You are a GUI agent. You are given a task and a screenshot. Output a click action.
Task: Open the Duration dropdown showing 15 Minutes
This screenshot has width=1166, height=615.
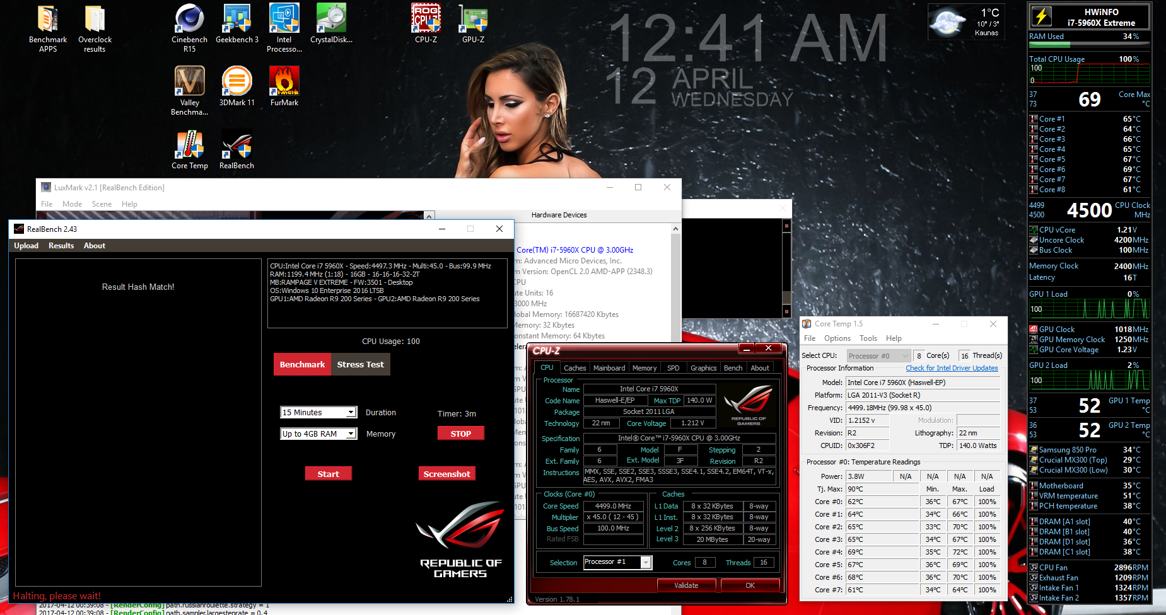318,412
